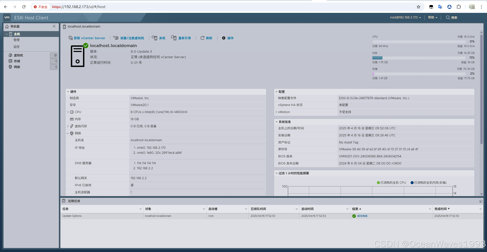This screenshot has height=252, width=487.
Task: Click the green success check icon
Action: [354, 216]
